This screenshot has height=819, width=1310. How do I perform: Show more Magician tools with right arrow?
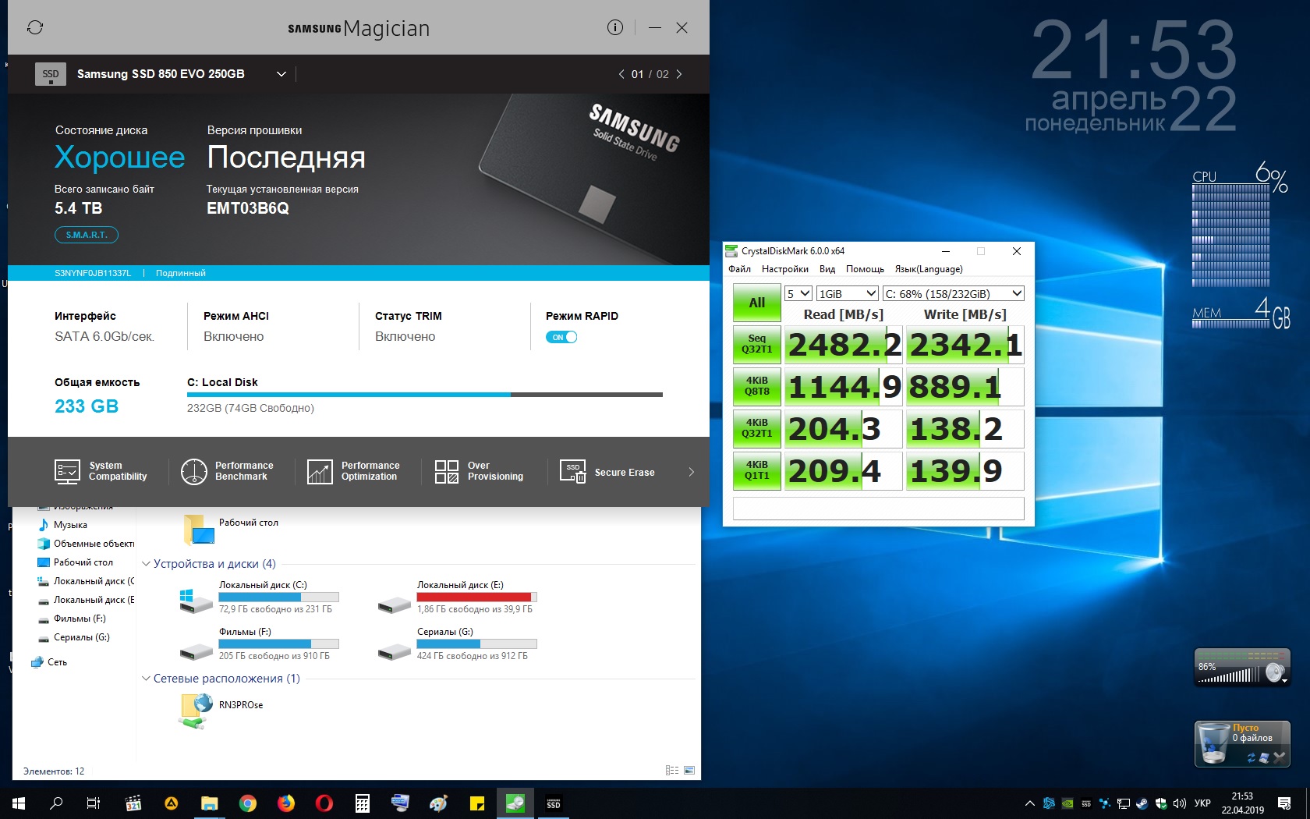(691, 472)
